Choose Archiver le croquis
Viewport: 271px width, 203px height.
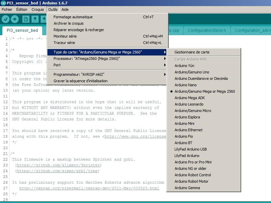[x=107, y=23]
